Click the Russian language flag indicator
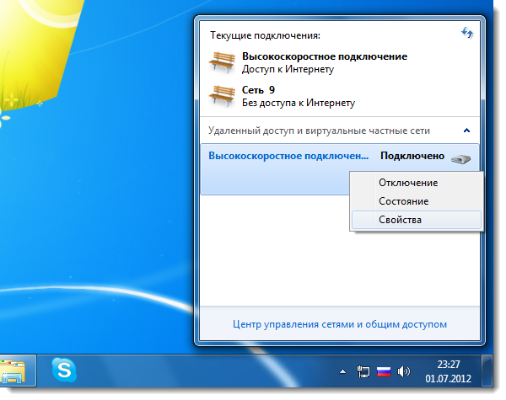Image resolution: width=506 pixels, height=400 pixels. click(x=384, y=371)
